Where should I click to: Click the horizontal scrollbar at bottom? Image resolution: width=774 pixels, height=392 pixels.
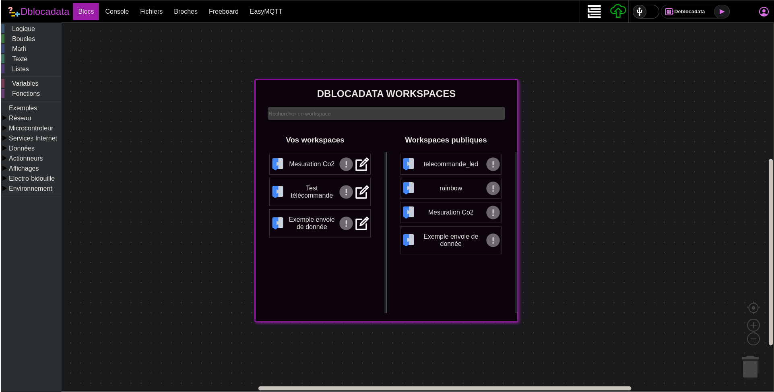point(444,388)
